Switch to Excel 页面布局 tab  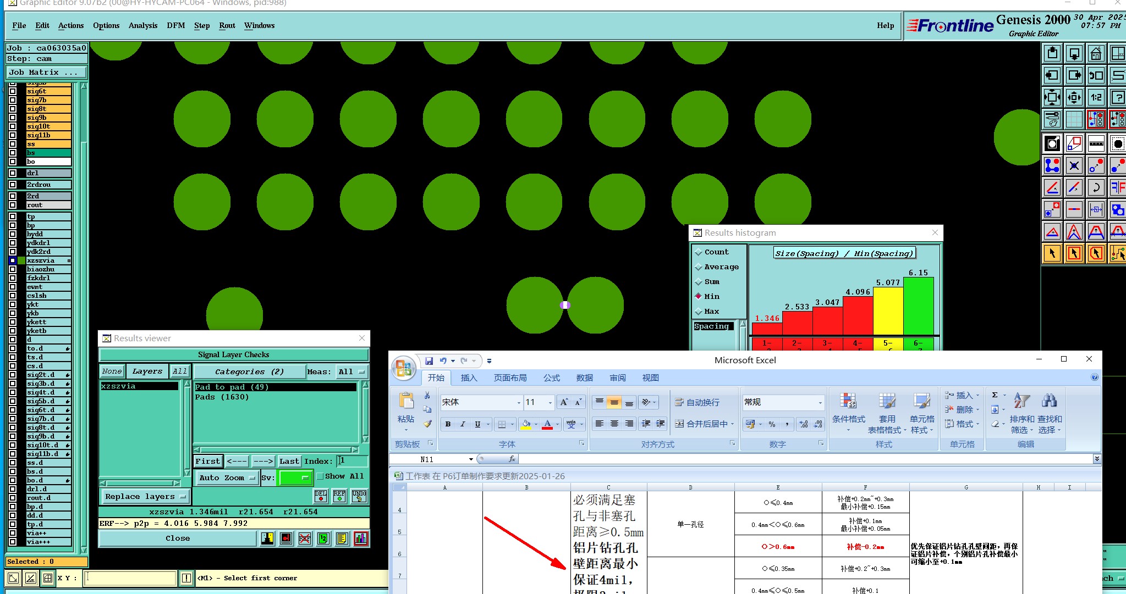click(x=509, y=378)
